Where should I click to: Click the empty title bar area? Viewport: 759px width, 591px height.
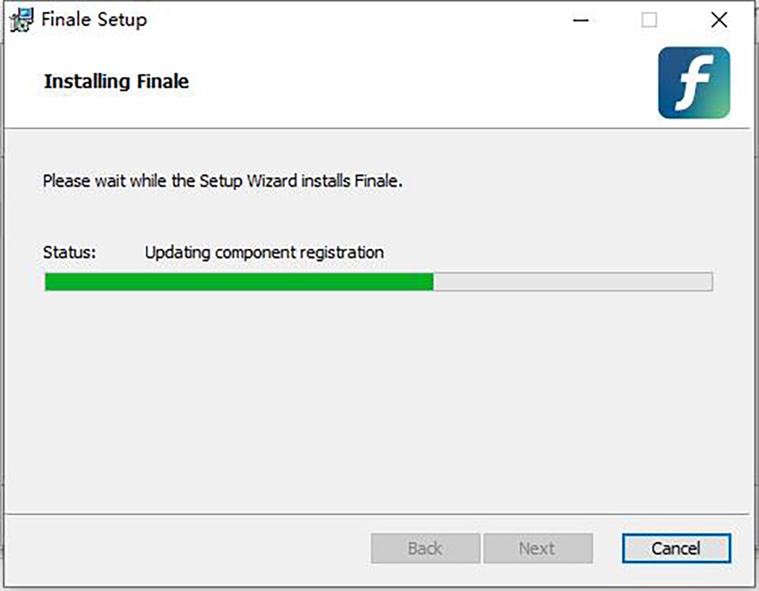point(354,20)
